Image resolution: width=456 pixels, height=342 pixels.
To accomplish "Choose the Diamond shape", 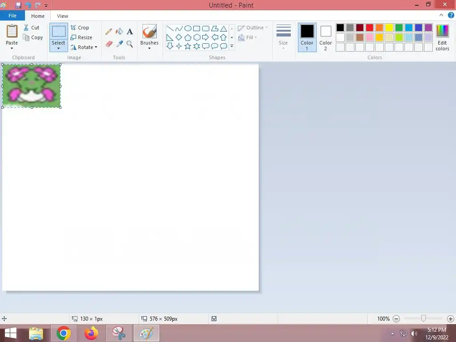I will (x=179, y=37).
